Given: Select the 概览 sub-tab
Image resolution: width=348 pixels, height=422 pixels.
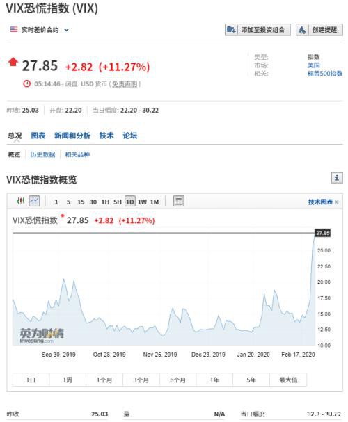Looking at the screenshot, I should pos(14,154).
